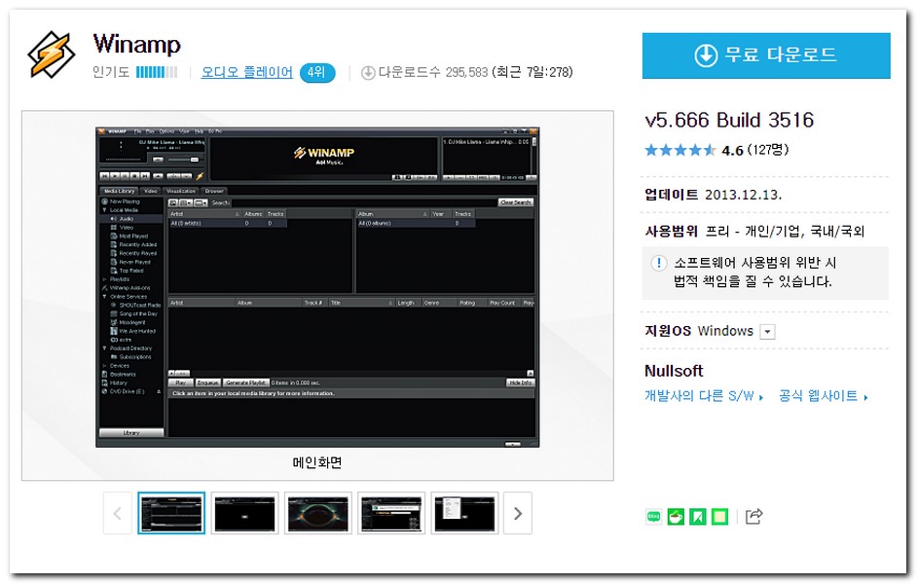Expand the Devices tree section

click(x=102, y=364)
